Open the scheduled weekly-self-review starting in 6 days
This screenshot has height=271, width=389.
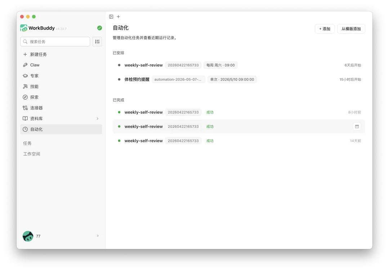pyautogui.click(x=239, y=65)
